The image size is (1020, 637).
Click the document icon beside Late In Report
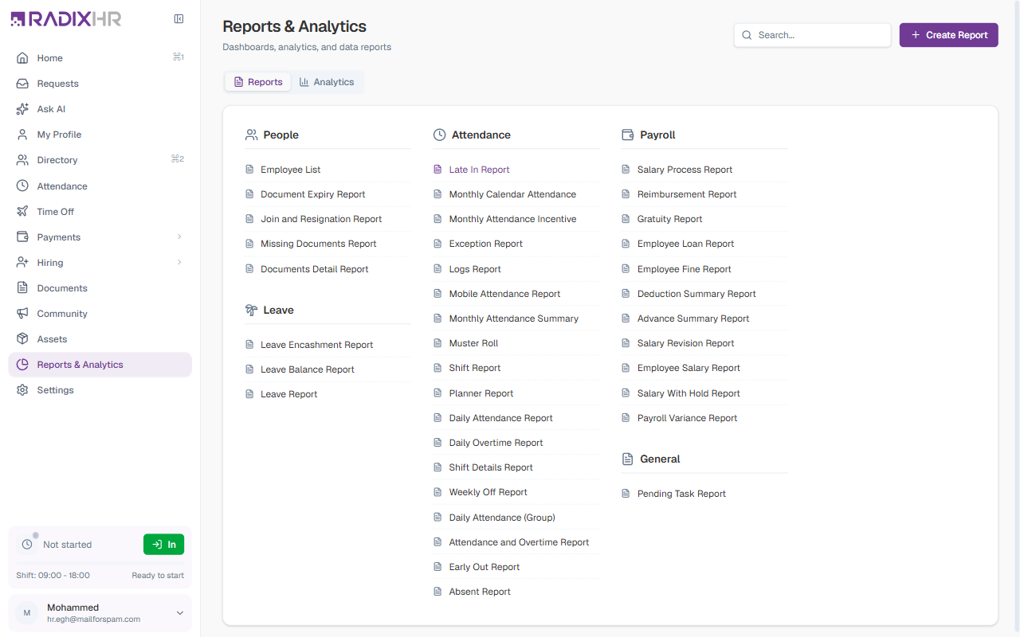437,170
